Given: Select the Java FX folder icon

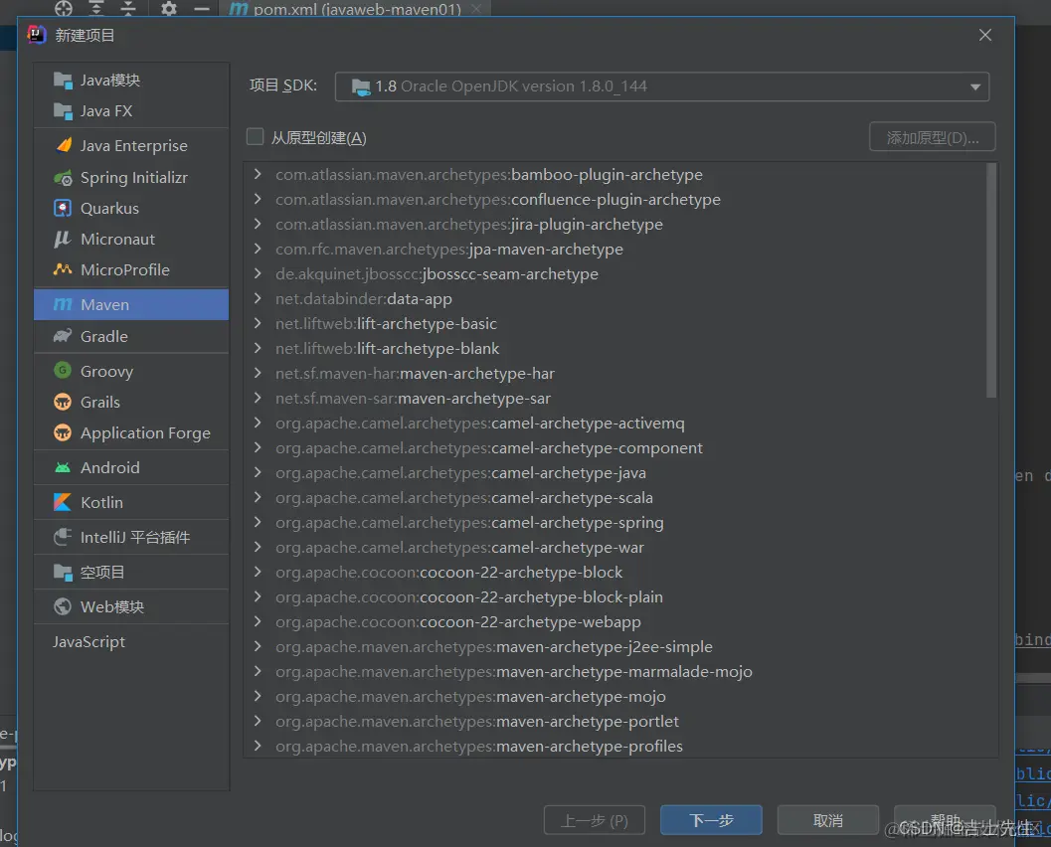Looking at the screenshot, I should 63,111.
